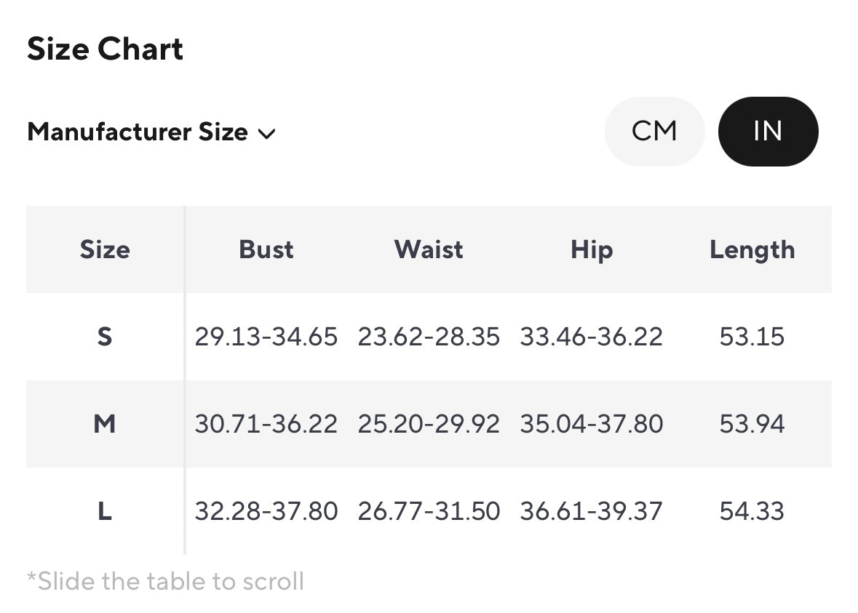Click the 'Slide the table to scroll' note
Image resolution: width=858 pixels, height=613 pixels.
coord(165,582)
